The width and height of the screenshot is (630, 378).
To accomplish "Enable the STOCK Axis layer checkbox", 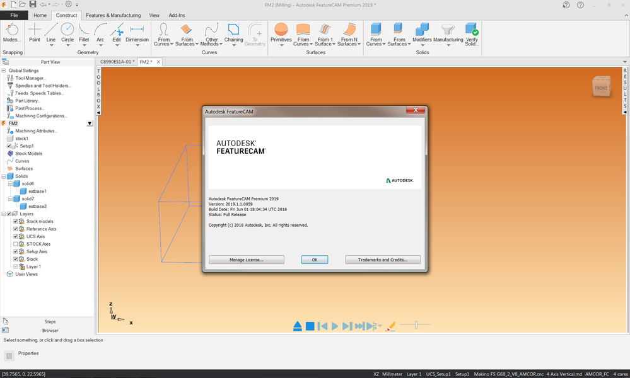I will [16, 244].
